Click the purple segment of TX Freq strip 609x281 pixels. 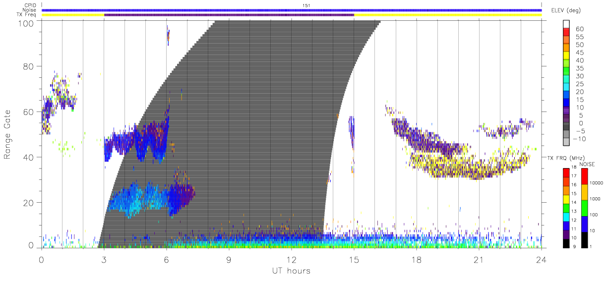[x=229, y=15]
